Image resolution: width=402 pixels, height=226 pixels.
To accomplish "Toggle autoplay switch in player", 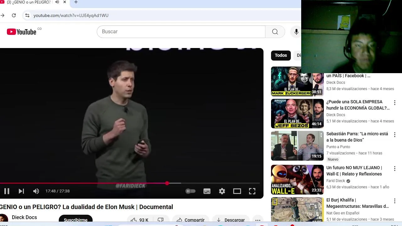I will [x=190, y=191].
